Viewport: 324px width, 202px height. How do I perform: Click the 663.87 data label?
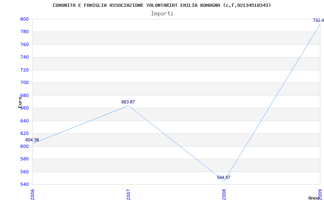[x=128, y=102]
